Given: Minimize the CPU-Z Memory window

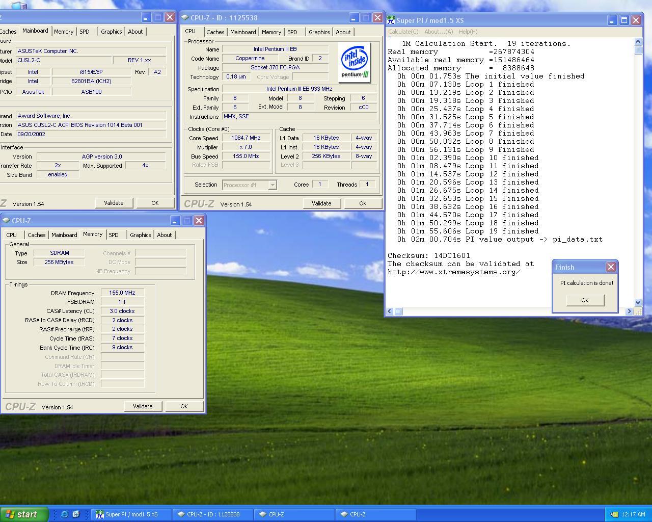Looking at the screenshot, I should [175, 221].
